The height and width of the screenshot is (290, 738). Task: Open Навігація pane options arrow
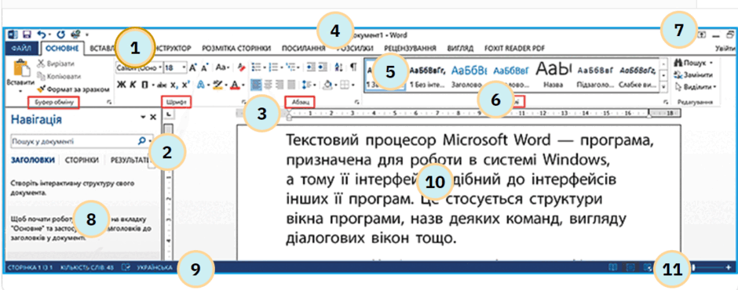pos(143,118)
